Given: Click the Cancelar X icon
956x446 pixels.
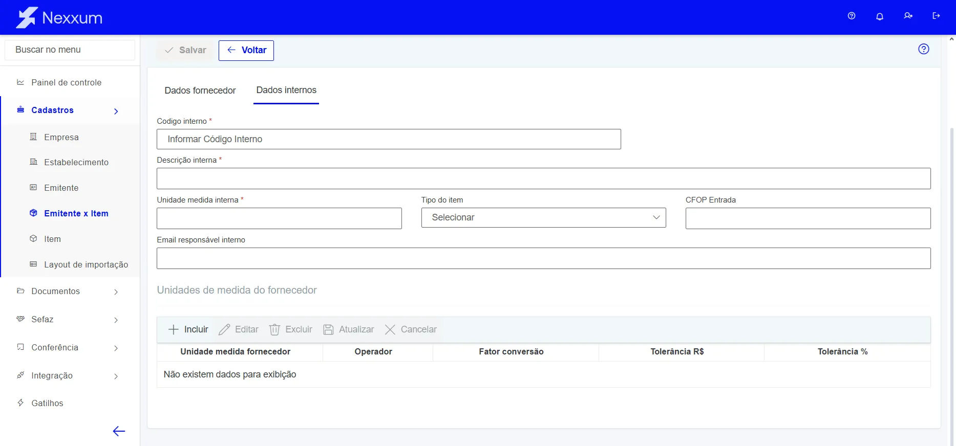Looking at the screenshot, I should pyautogui.click(x=390, y=329).
